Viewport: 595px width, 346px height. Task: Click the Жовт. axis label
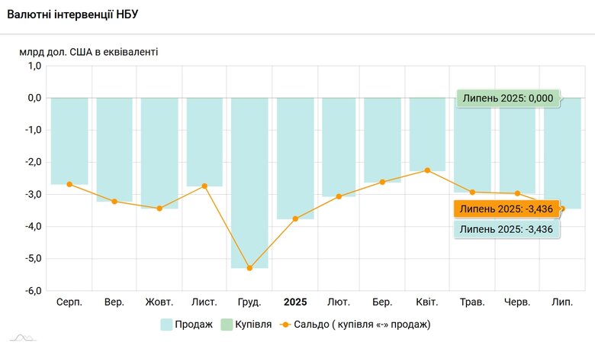coord(159,302)
